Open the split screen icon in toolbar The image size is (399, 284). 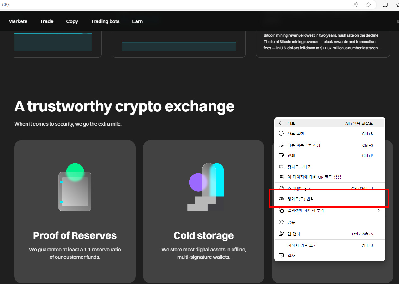coord(385,5)
